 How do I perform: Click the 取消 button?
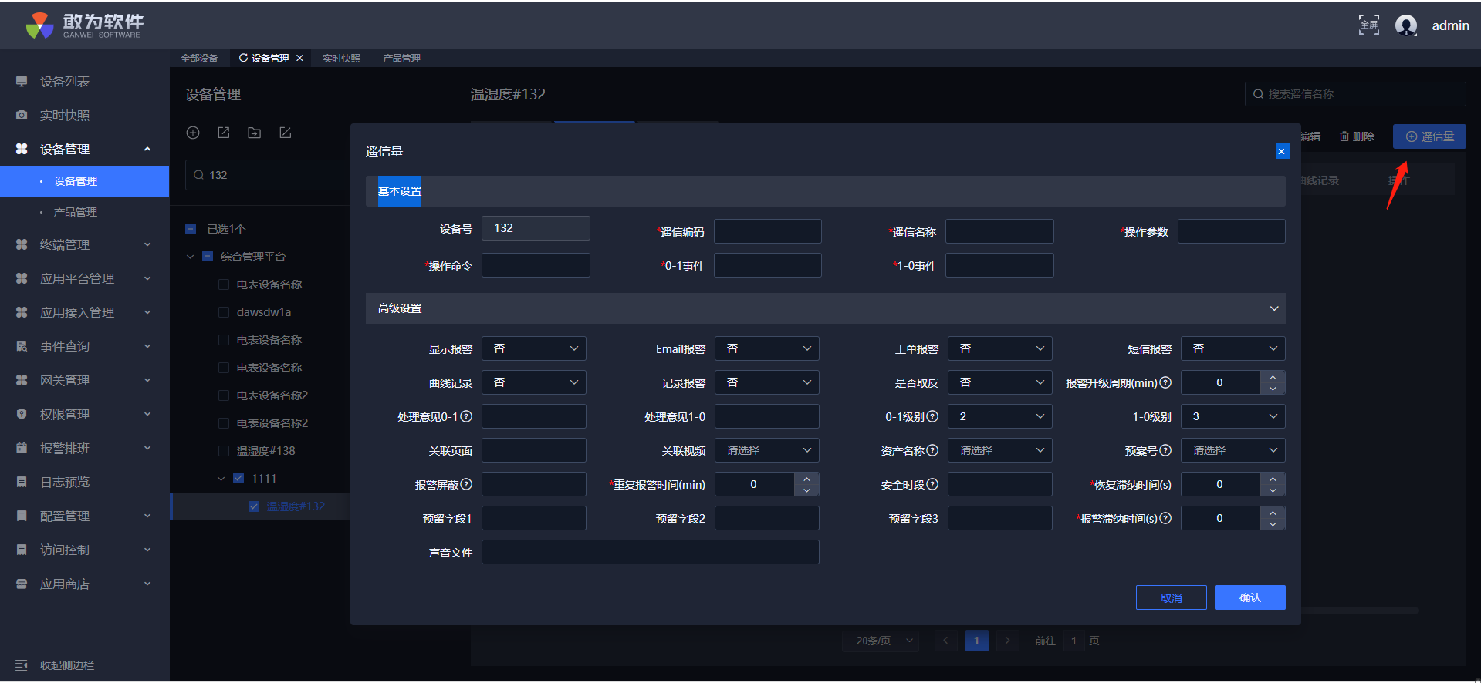click(1171, 597)
